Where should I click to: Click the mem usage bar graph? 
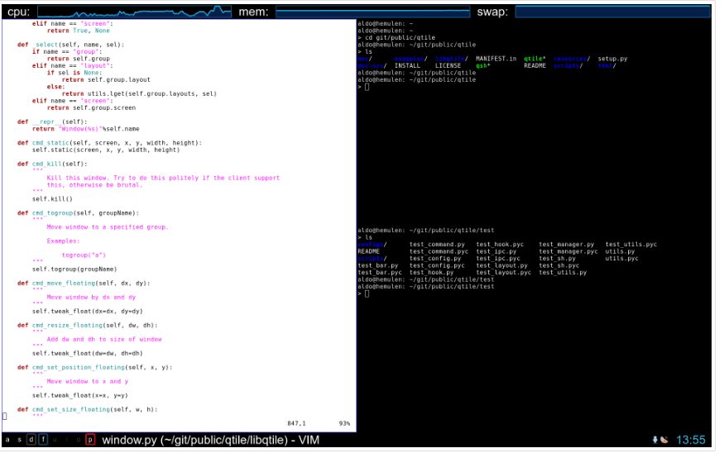point(372,12)
